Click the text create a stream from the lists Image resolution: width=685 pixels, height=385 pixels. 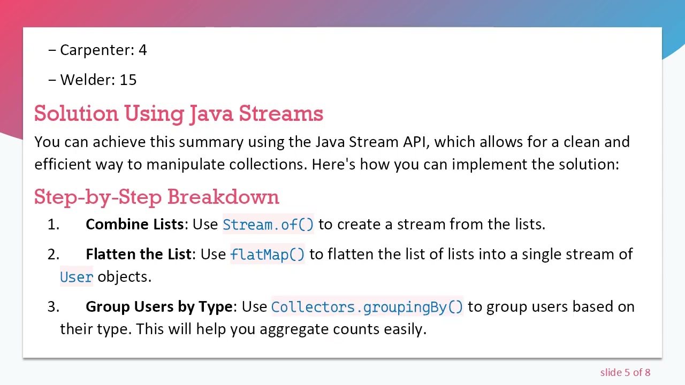click(440, 225)
